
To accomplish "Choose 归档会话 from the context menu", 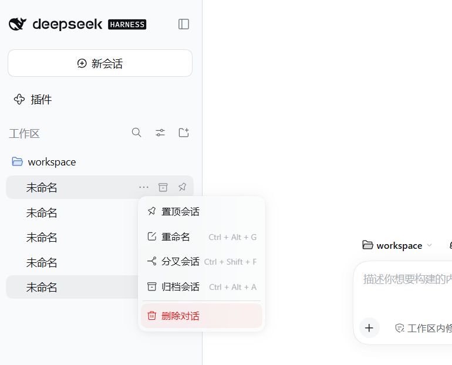I will click(201, 287).
